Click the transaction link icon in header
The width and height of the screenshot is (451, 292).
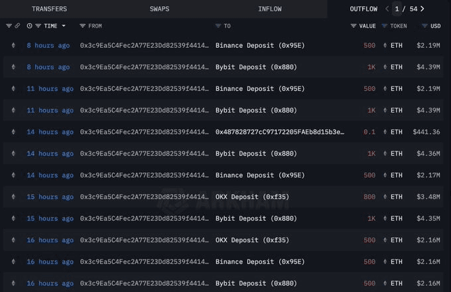pos(17,26)
